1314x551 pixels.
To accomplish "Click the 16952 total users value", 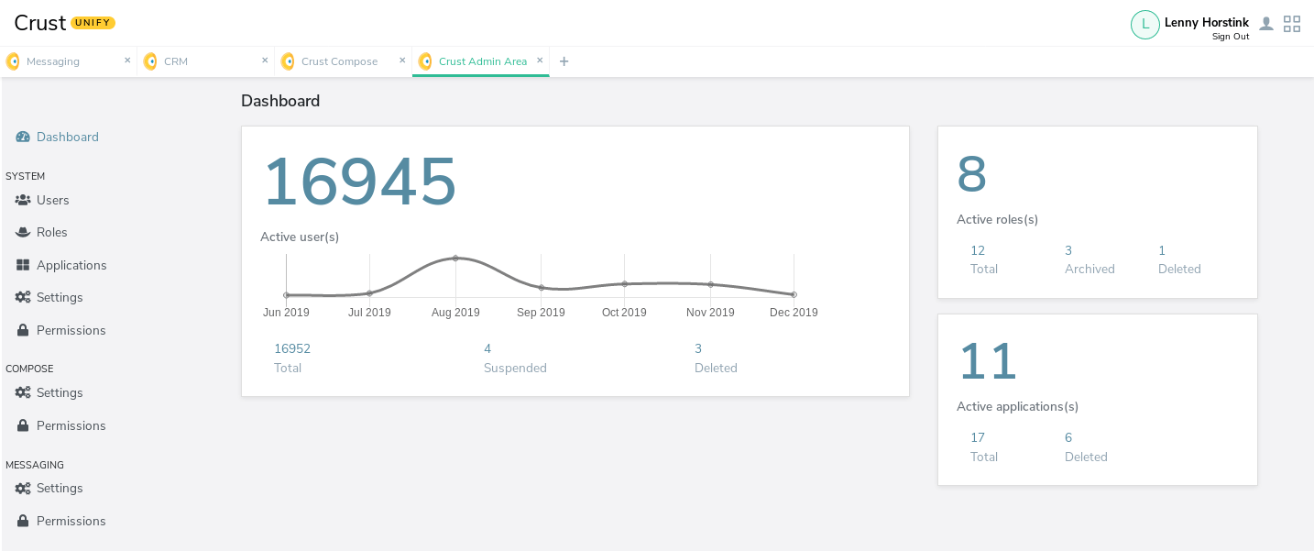I will pos(292,348).
